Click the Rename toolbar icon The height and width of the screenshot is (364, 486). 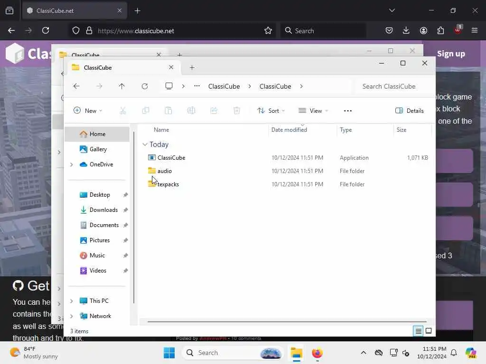[191, 110]
